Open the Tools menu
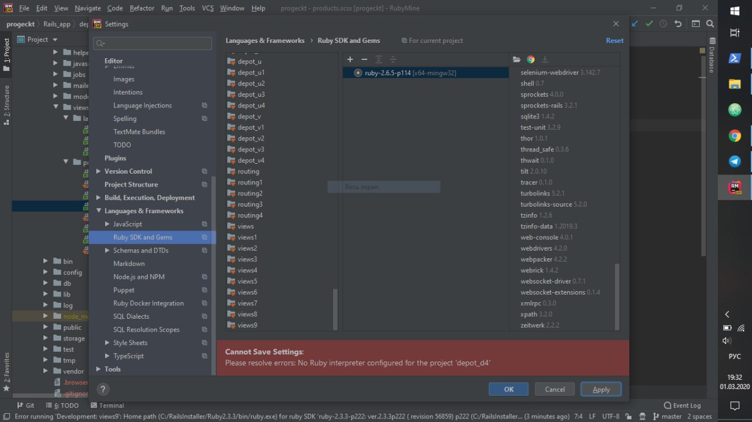The height and width of the screenshot is (422, 752). coord(187,8)
